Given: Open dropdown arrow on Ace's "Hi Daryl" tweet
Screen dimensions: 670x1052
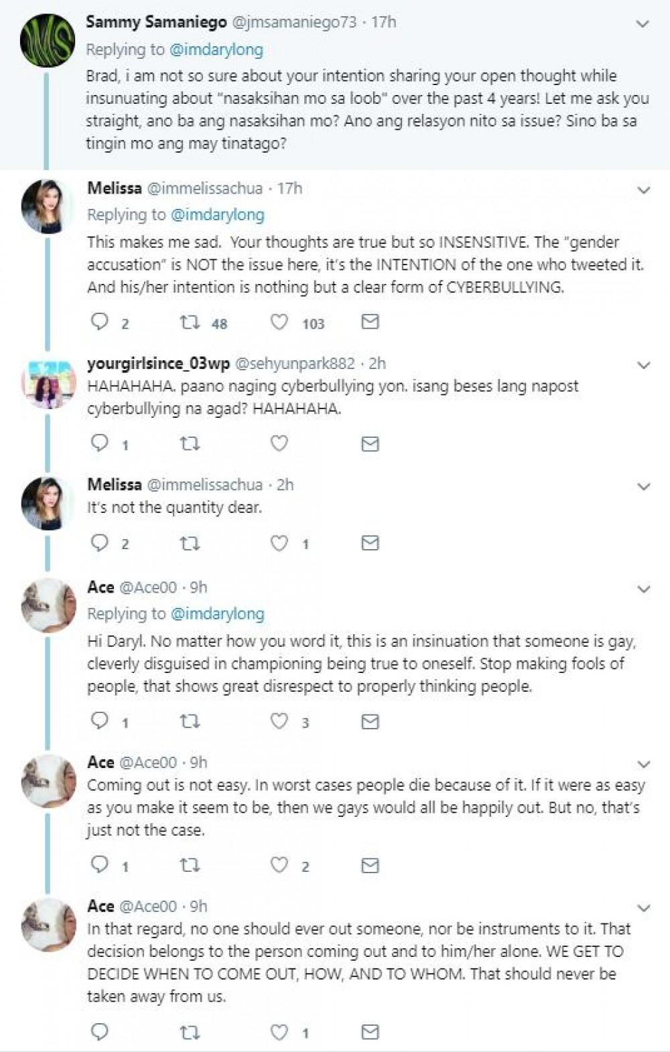Looking at the screenshot, I should pos(644,590).
